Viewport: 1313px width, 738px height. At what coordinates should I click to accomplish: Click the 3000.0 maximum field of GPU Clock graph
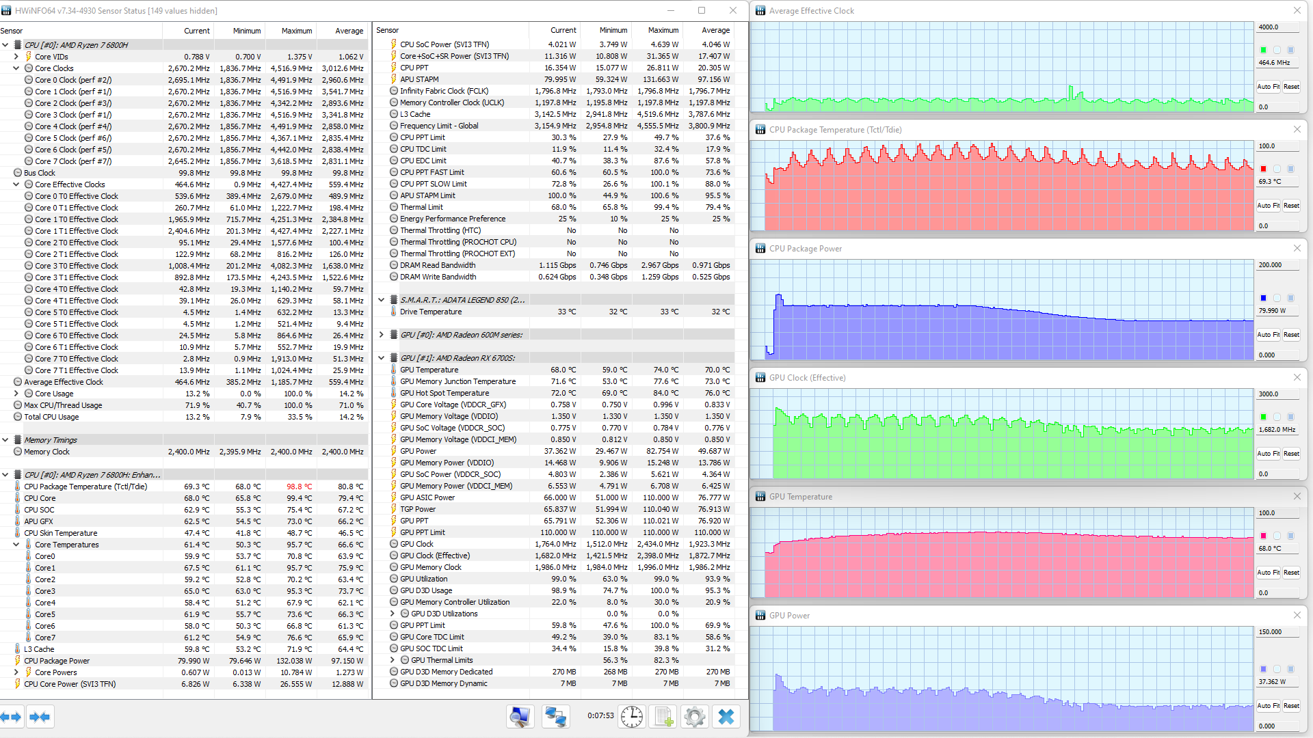(1277, 394)
